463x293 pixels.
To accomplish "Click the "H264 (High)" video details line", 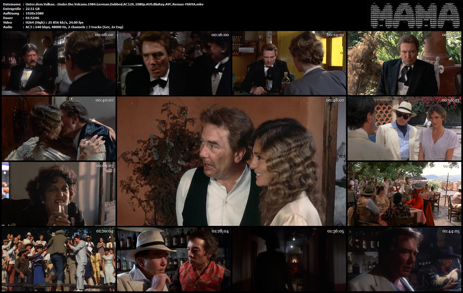I will point(55,22).
